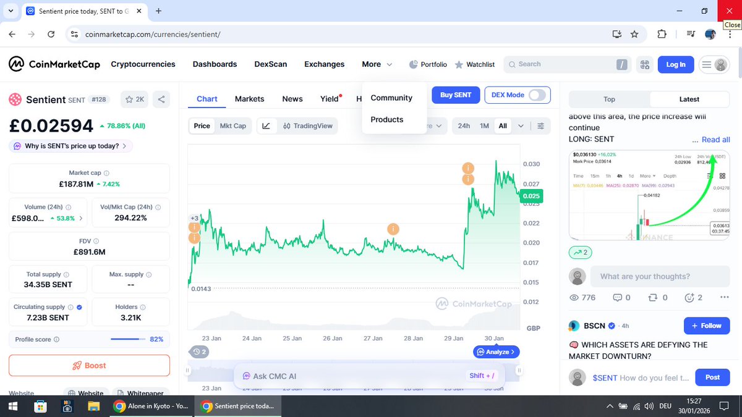Show hidden system tray icons
Image resolution: width=742 pixels, height=417 pixels.
(x=610, y=406)
